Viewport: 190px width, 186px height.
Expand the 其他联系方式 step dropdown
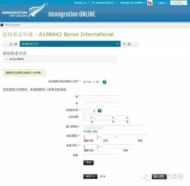[70, 44]
